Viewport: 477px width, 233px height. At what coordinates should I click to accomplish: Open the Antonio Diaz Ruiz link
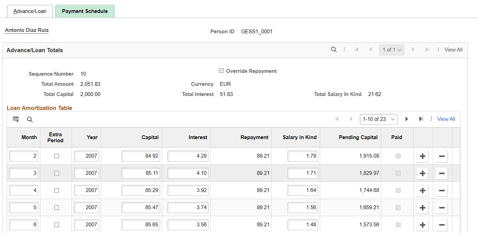pyautogui.click(x=26, y=30)
